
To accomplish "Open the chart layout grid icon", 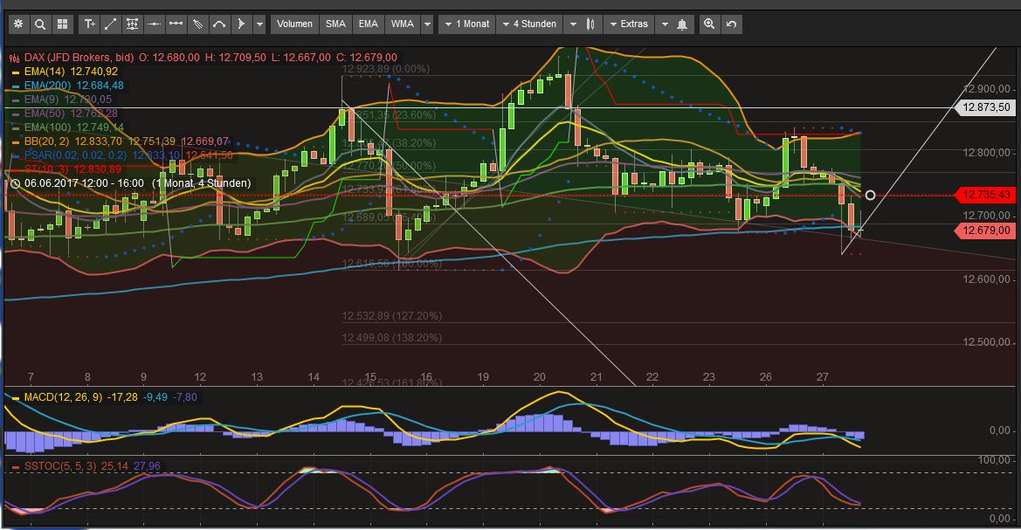I will click(x=62, y=24).
